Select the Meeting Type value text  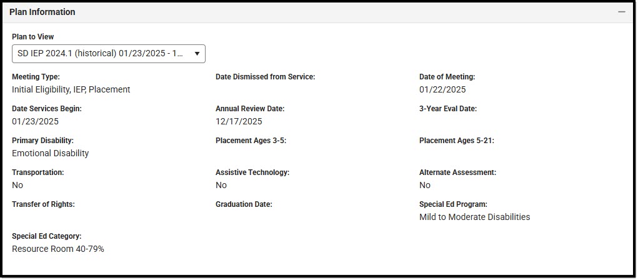(x=71, y=89)
